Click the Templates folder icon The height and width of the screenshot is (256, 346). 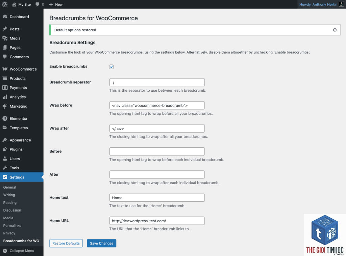click(x=5, y=127)
